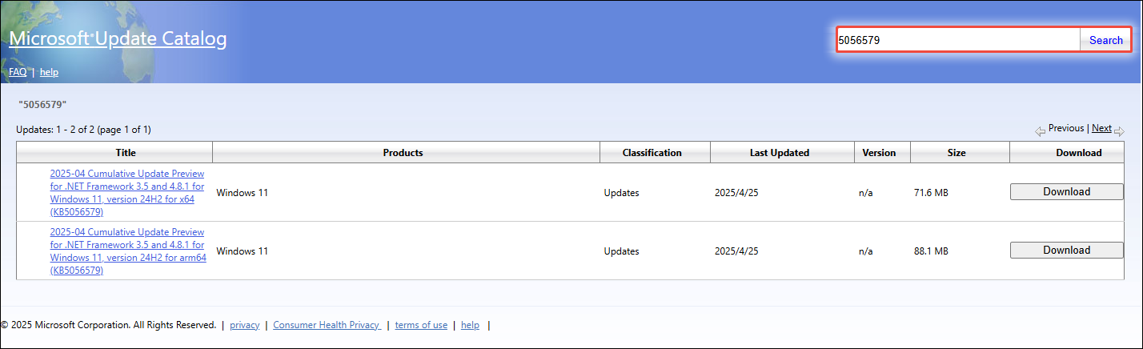Click the © 2025 Microsoft Corporation copyright text
Viewport: 1143px width, 349px height.
click(108, 325)
